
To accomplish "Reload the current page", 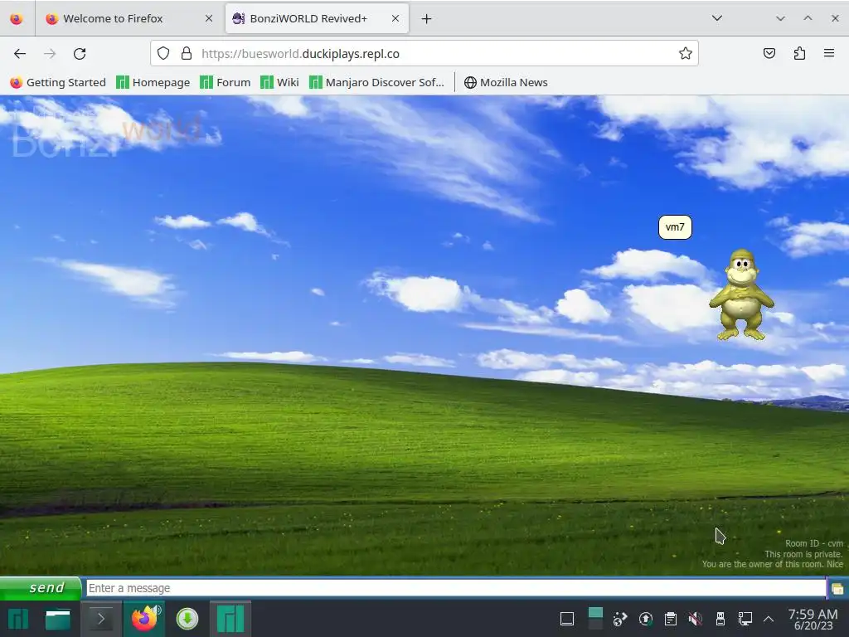I will tap(80, 54).
